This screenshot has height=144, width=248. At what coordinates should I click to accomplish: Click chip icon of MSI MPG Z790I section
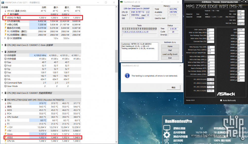pos(5,100)
